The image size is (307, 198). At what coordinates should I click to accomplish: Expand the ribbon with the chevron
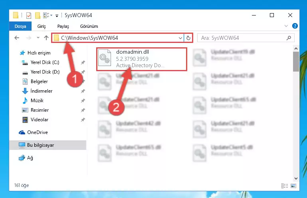point(286,26)
